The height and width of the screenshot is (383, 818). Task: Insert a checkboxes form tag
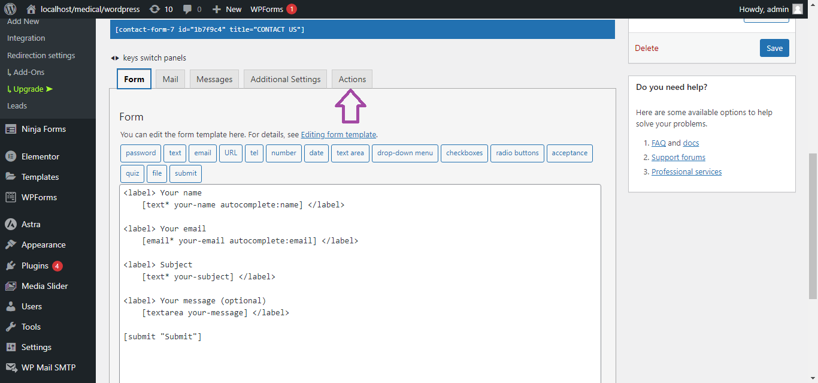pos(464,153)
